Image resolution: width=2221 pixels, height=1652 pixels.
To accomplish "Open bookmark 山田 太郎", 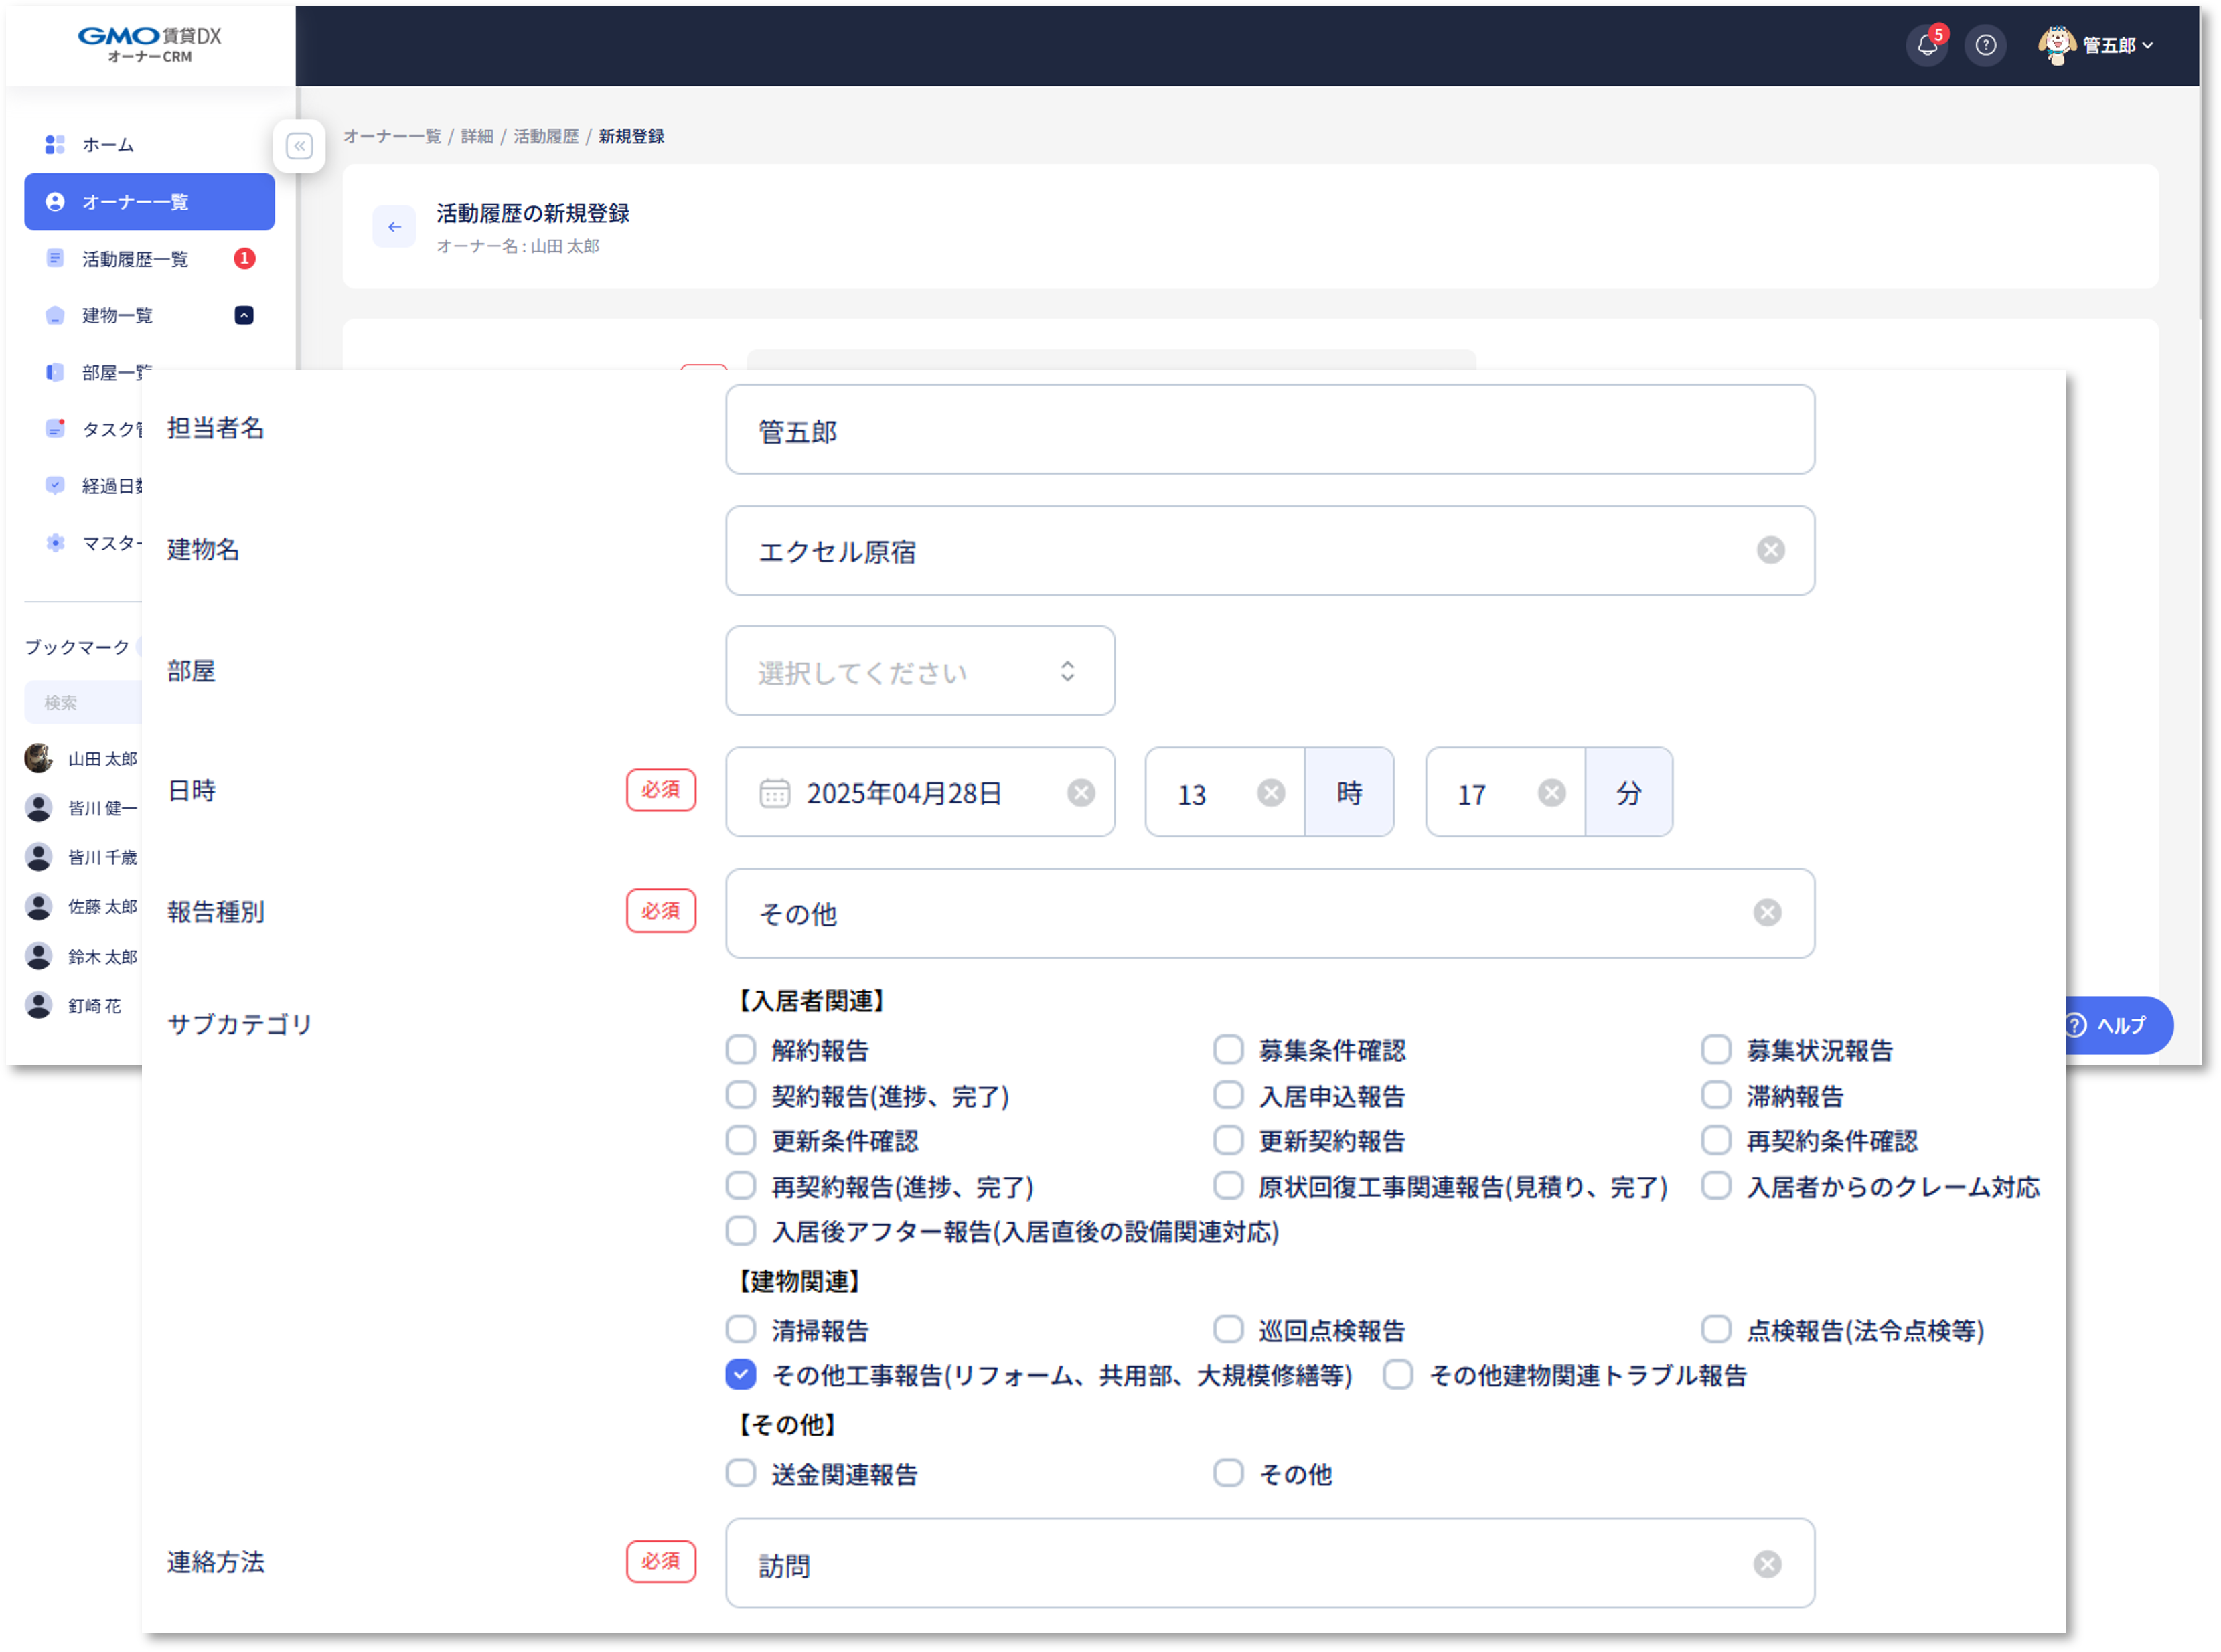I will 82,759.
